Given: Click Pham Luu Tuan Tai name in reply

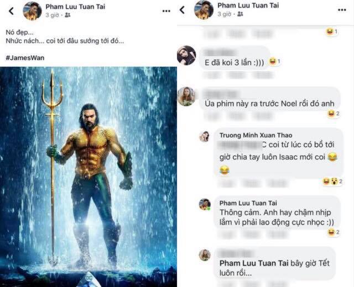Looking at the screenshot, I should [x=248, y=203].
